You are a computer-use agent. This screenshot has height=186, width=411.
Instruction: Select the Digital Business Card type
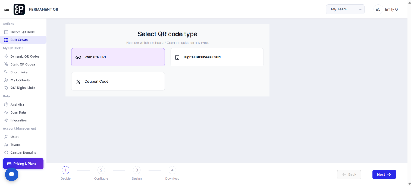click(217, 57)
